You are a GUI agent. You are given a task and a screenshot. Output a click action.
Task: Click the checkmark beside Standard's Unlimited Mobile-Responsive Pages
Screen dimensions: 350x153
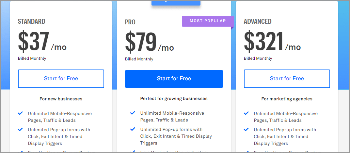[x=20, y=113]
